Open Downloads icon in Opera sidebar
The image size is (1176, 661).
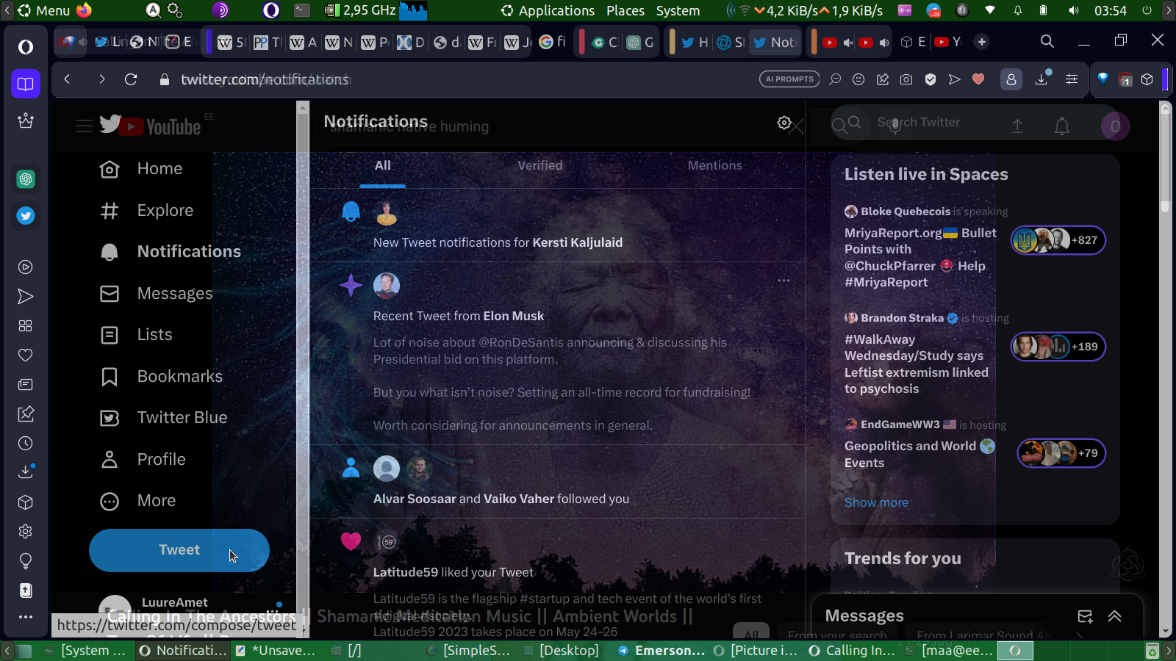26,472
